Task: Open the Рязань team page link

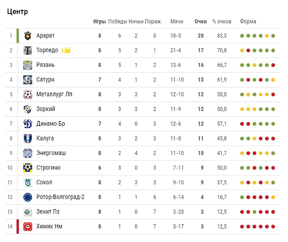Action: coord(45,65)
